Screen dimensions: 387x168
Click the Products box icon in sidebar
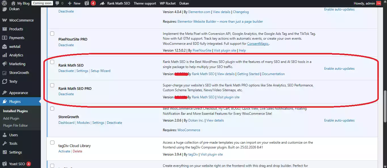tap(5, 29)
